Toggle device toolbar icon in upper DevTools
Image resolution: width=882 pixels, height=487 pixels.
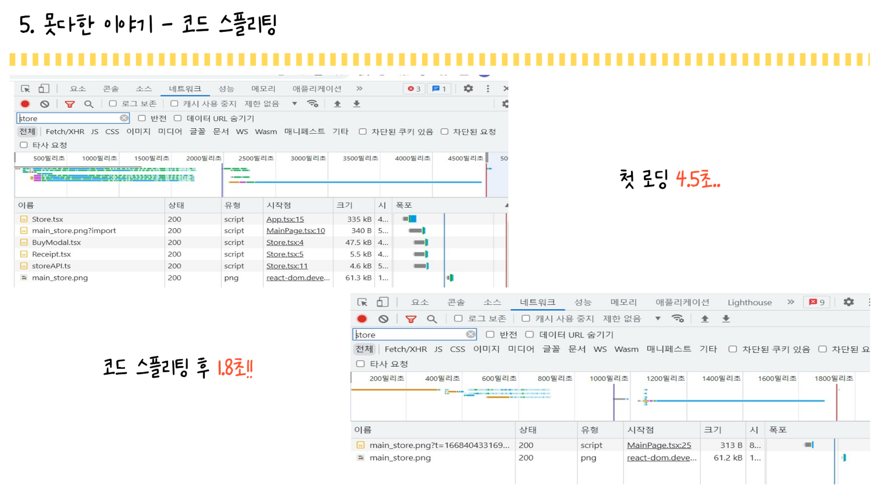pyautogui.click(x=44, y=89)
